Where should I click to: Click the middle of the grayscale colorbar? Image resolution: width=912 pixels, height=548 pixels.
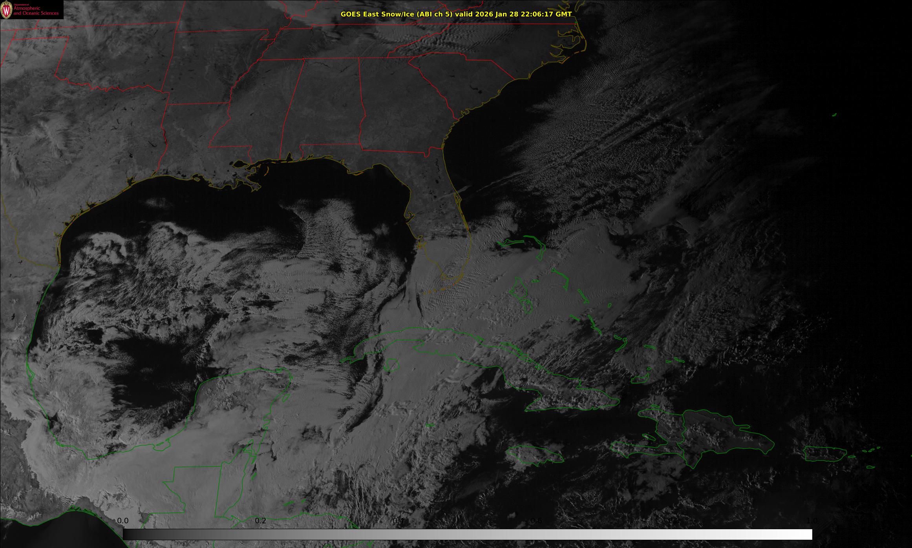[x=467, y=534]
